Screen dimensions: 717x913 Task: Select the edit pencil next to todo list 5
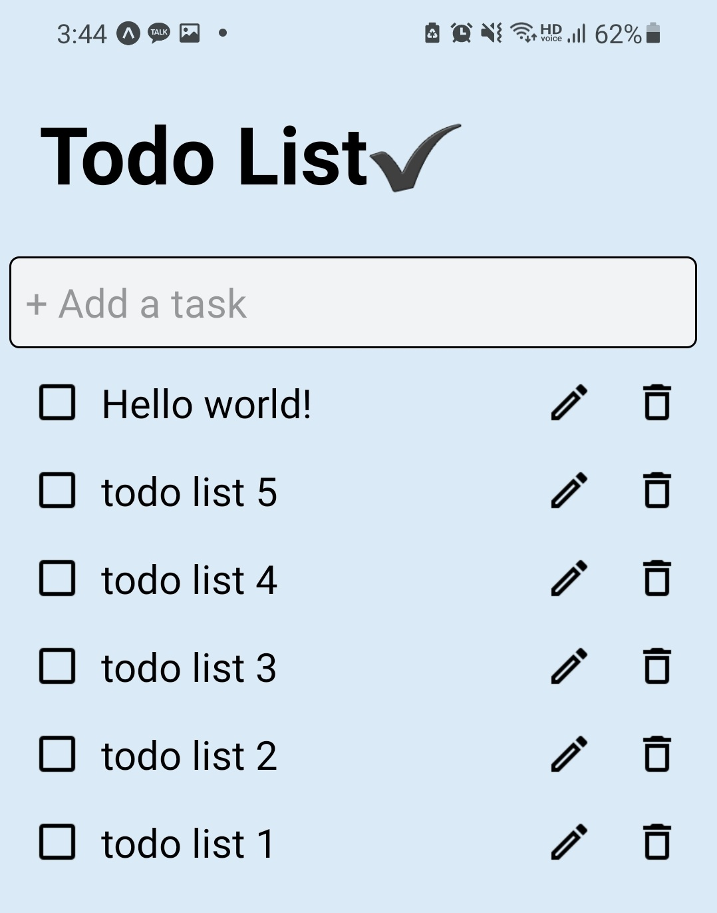568,491
